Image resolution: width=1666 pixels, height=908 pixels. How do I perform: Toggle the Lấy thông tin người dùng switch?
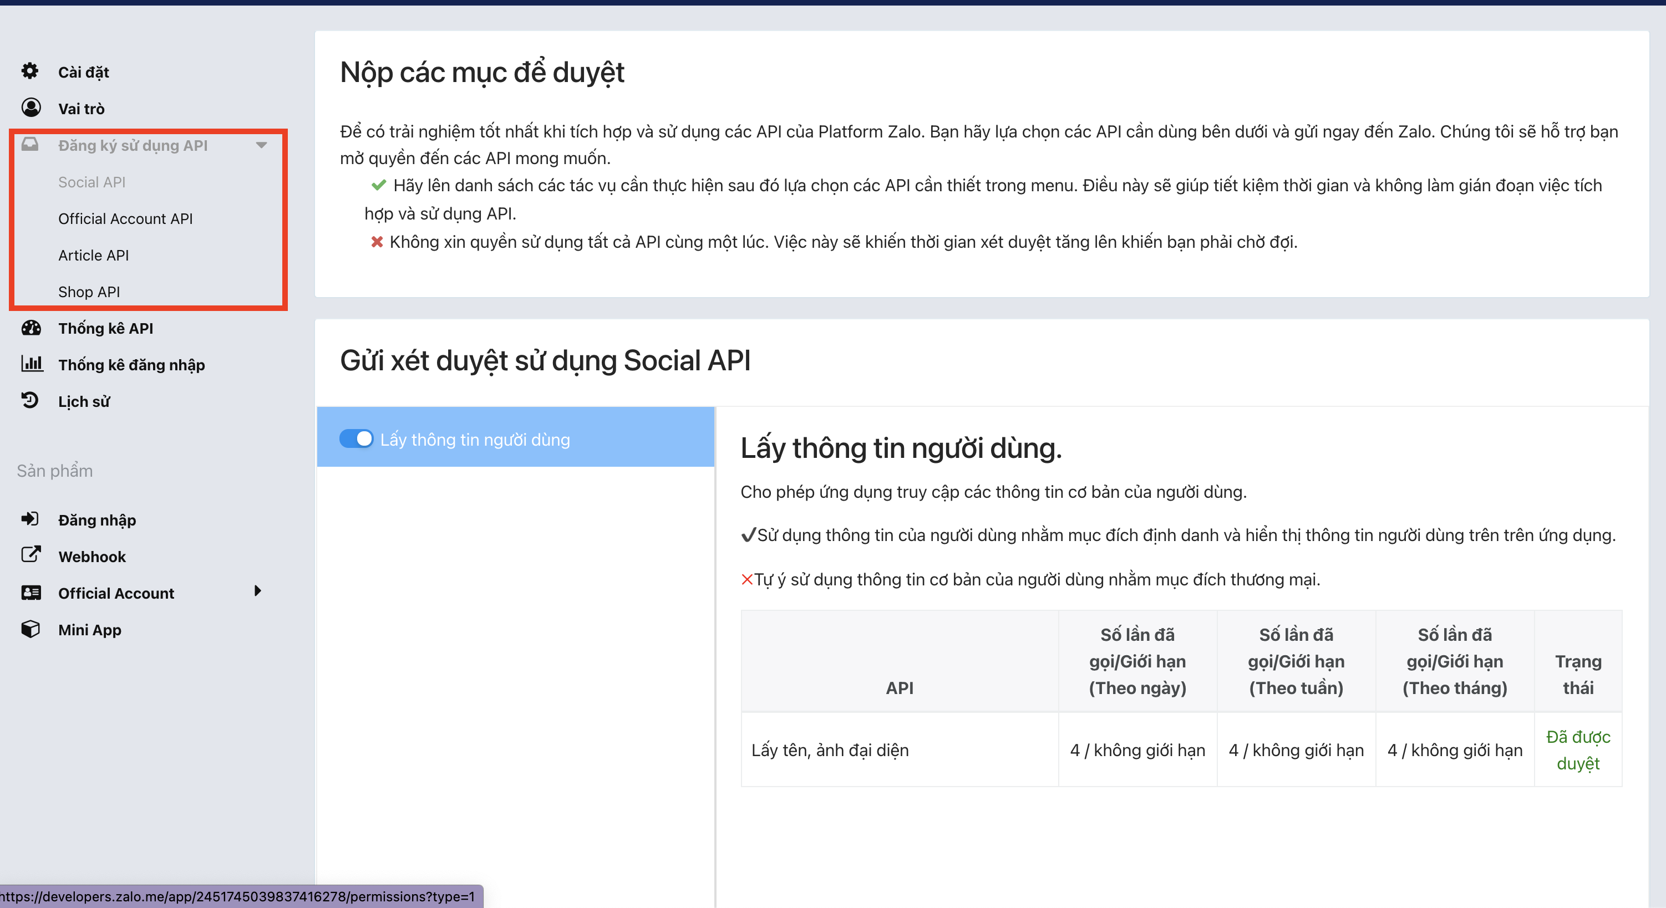coord(357,439)
